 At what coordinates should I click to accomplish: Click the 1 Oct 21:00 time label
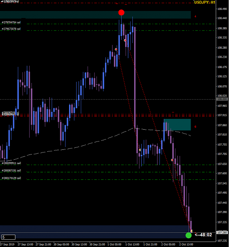[x=150, y=245]
